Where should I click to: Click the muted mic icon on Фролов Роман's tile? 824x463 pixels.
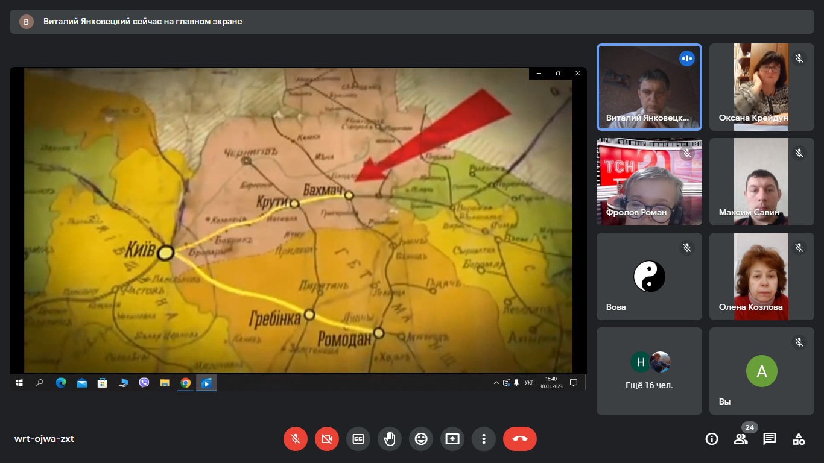point(686,153)
